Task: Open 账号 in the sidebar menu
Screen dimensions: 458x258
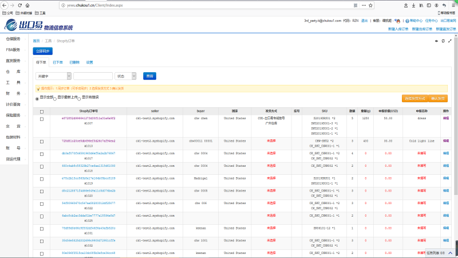Action: 14,148
